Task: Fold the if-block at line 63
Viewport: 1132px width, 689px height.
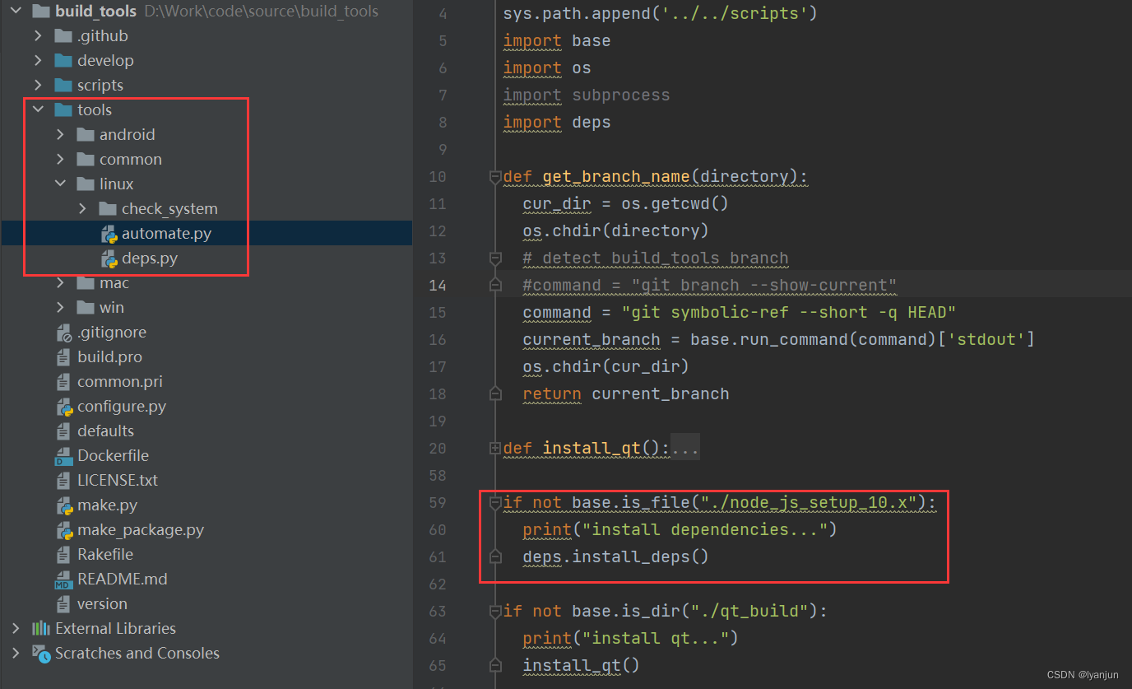Action: (x=495, y=611)
